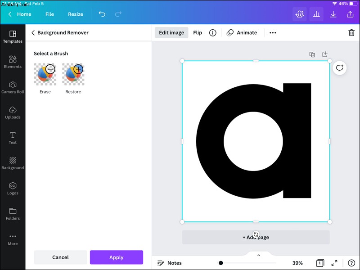Open the share export icon
This screenshot has height=270, width=360.
pyautogui.click(x=350, y=14)
